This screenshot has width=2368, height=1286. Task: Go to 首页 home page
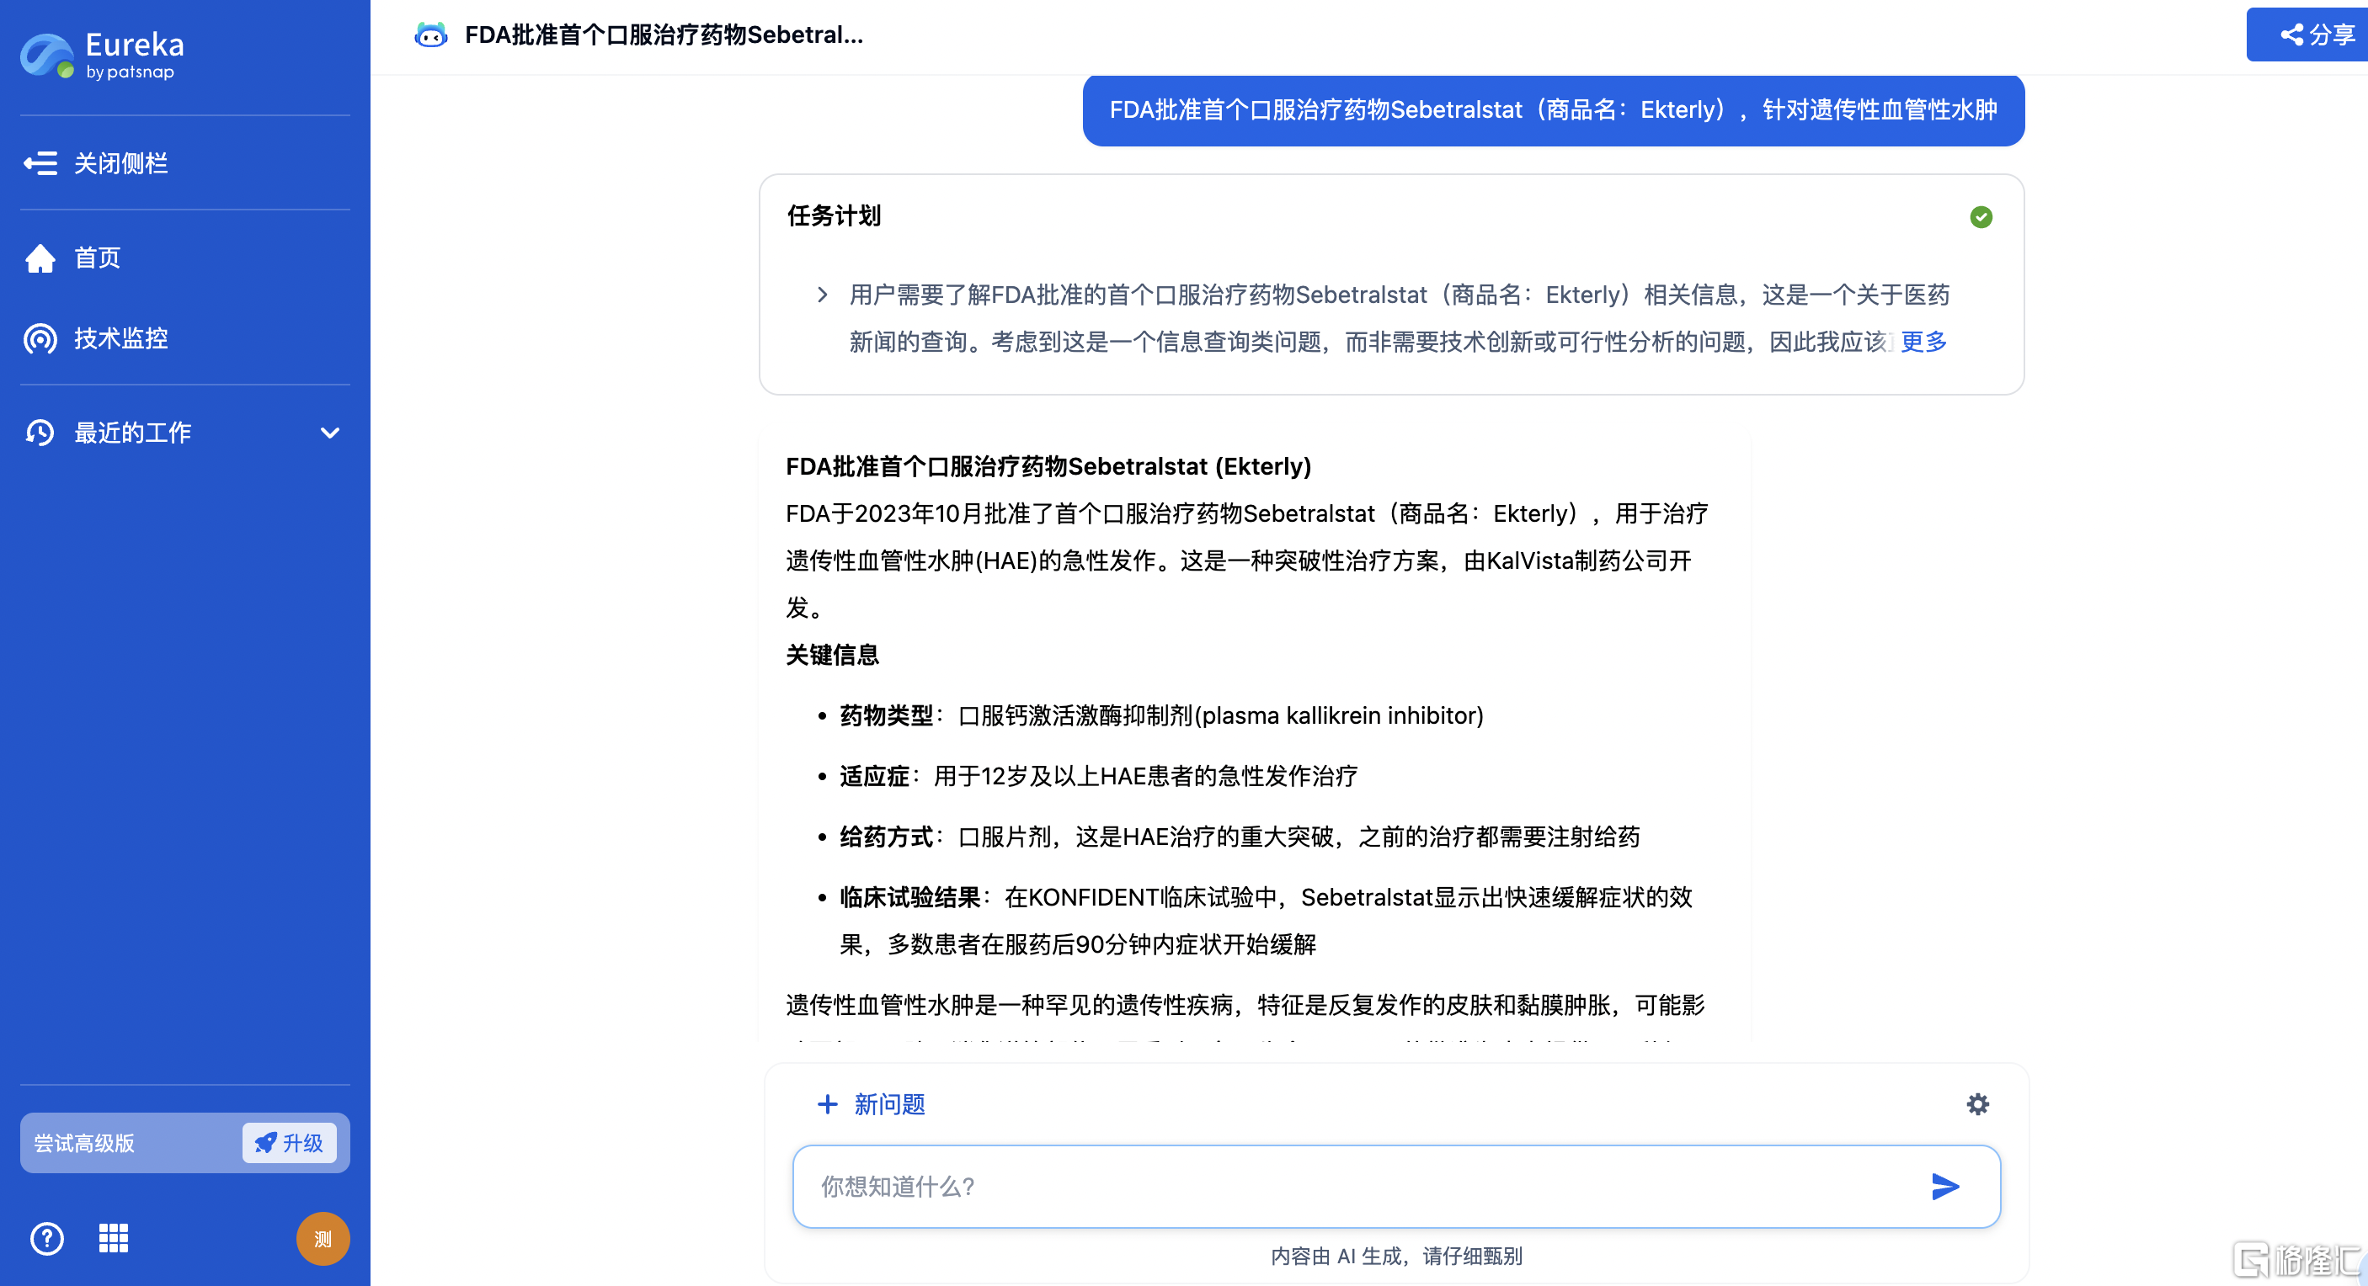(72, 258)
